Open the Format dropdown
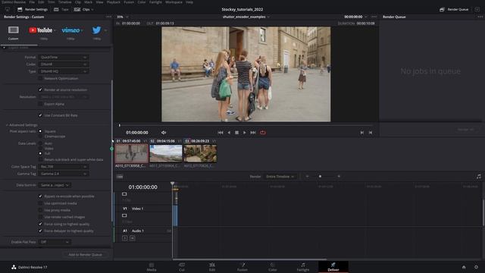This screenshot has width=485, height=273. (64, 58)
